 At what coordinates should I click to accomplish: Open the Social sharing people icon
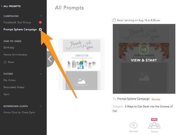(x=154, y=125)
